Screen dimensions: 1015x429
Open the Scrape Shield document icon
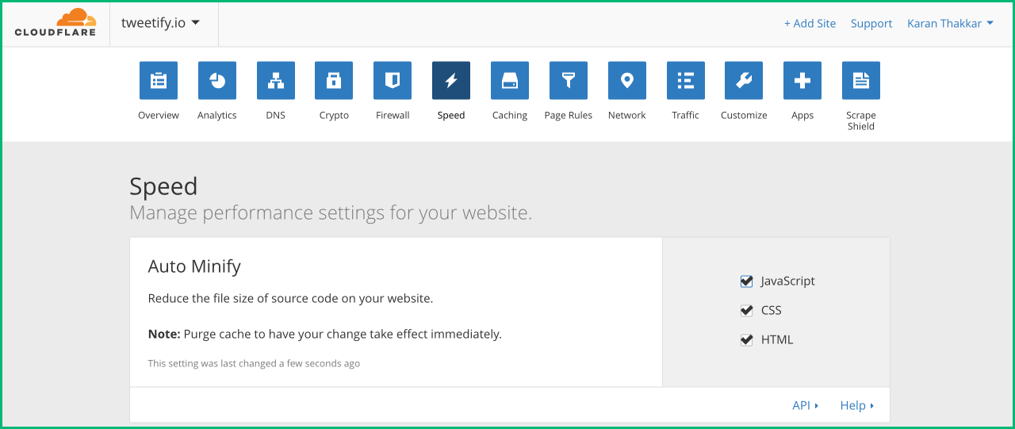861,81
